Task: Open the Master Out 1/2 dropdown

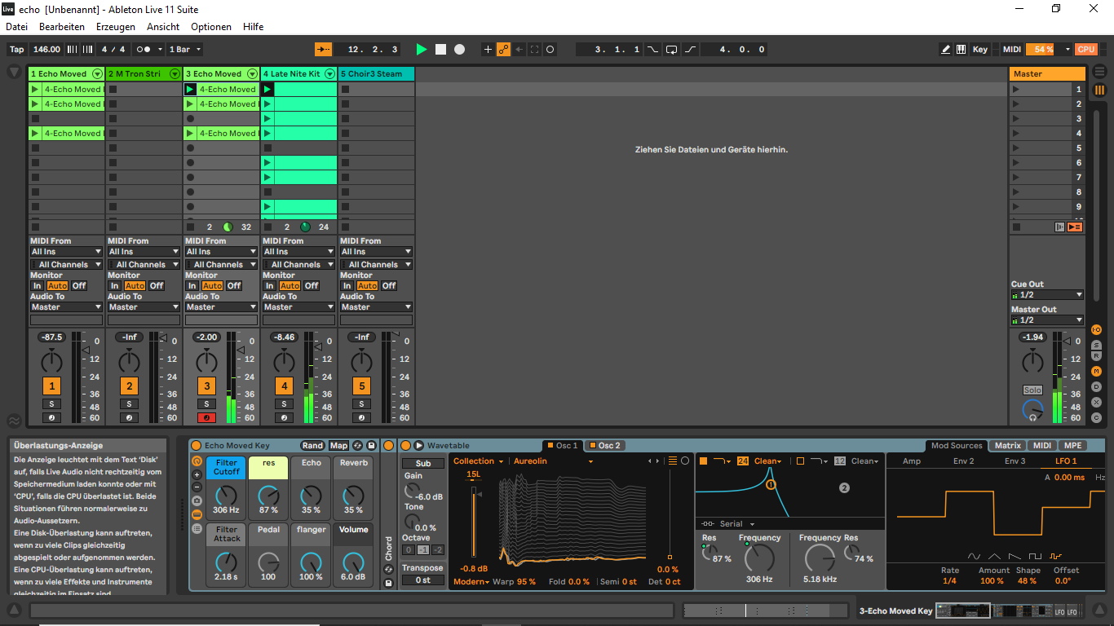Action: click(1047, 320)
